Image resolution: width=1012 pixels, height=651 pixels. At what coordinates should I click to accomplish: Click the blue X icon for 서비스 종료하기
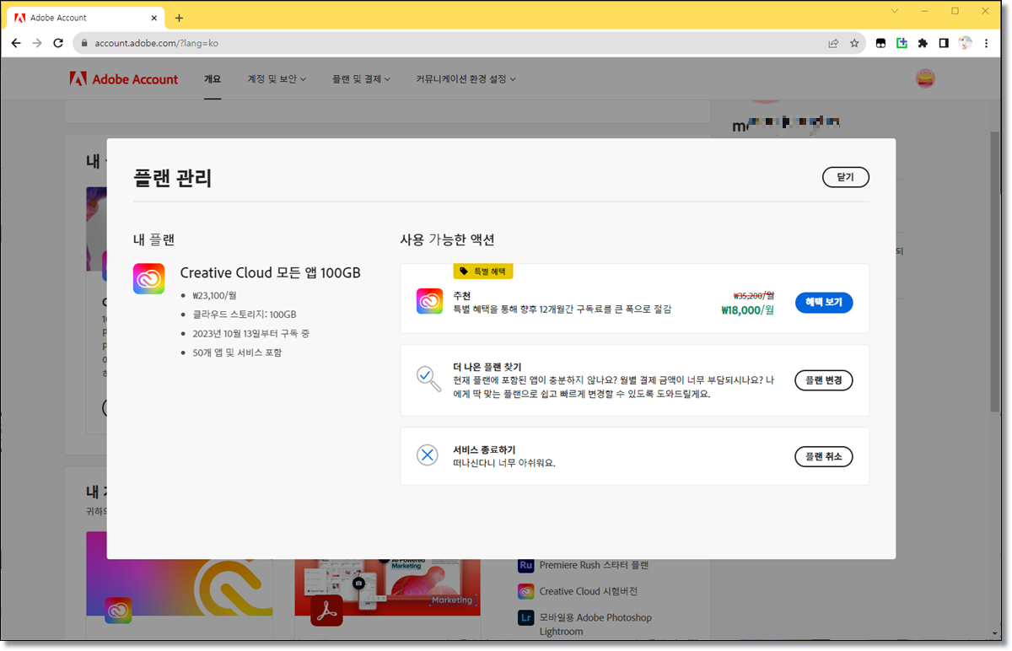[428, 455]
